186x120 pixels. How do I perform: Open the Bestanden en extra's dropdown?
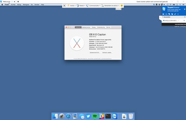point(110,6)
